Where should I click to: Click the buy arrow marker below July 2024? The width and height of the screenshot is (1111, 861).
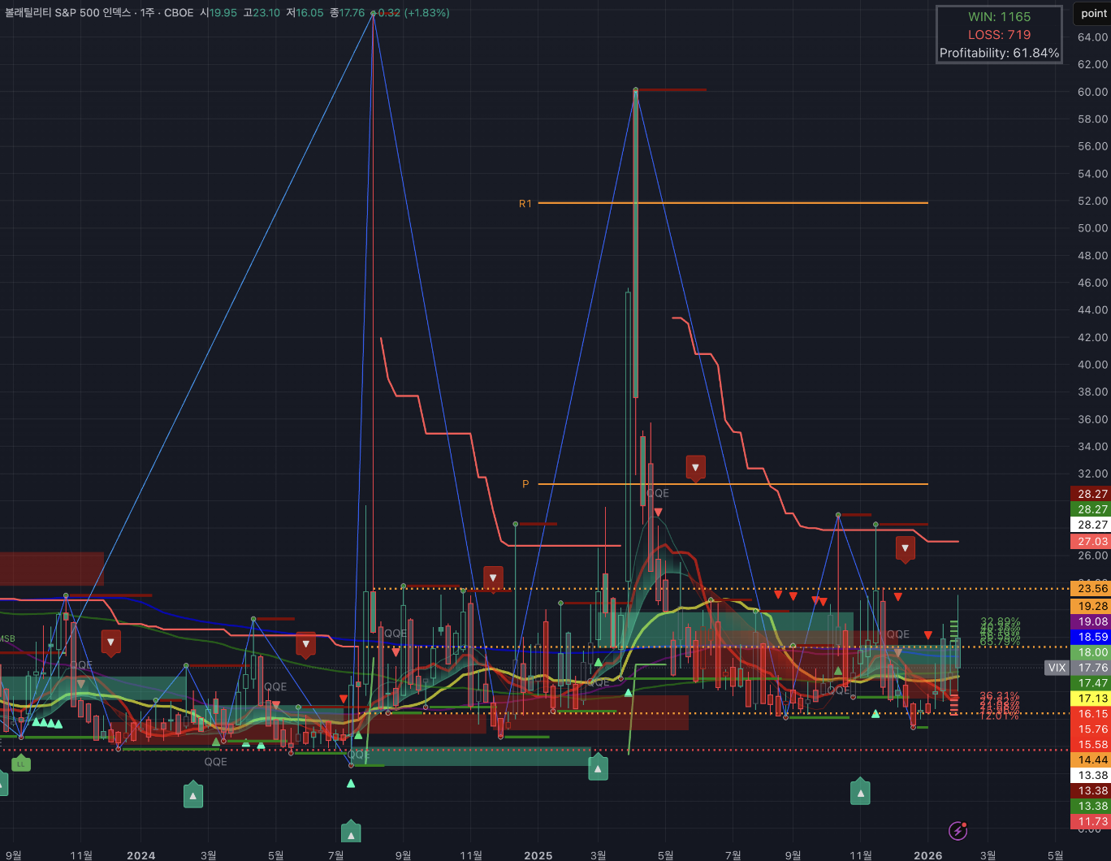[x=351, y=833]
